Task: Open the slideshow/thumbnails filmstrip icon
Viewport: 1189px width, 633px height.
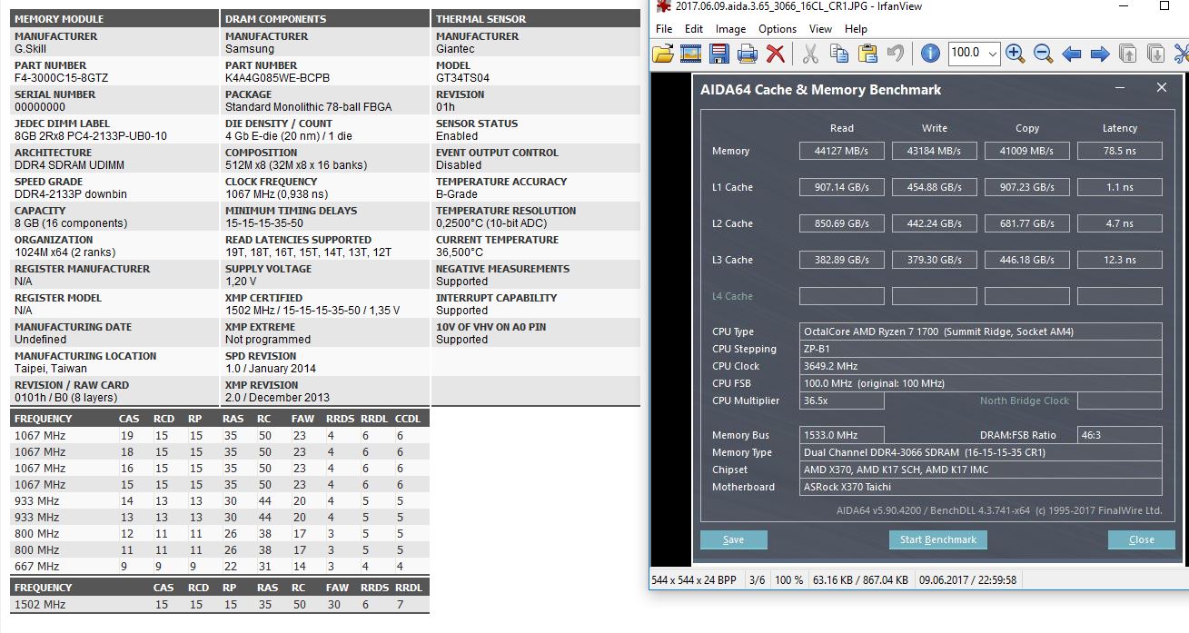Action: [690, 54]
